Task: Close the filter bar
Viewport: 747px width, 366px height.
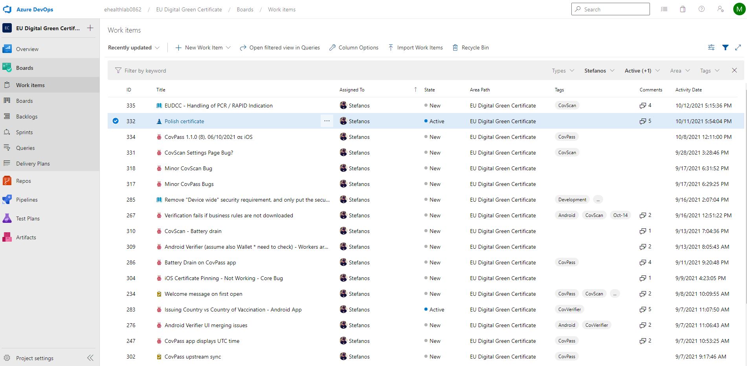Action: pos(734,71)
